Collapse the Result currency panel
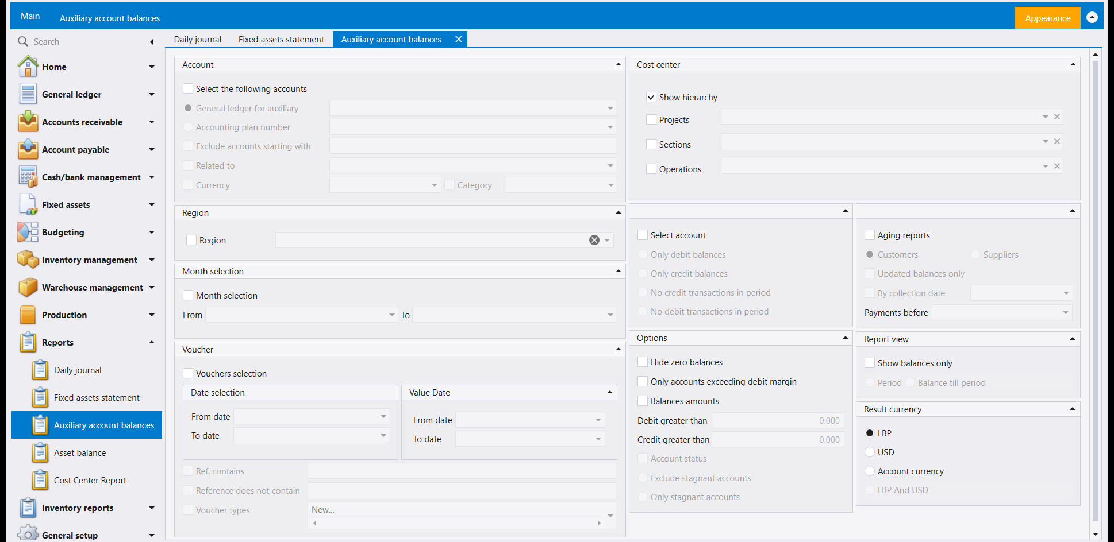This screenshot has width=1114, height=542. pos(1073,409)
